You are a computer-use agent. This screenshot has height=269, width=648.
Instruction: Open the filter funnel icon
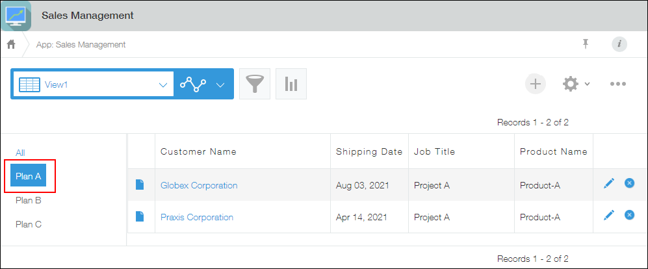coord(255,84)
